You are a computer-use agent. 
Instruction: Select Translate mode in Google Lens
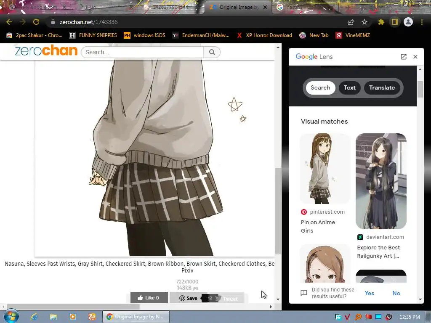point(382,87)
